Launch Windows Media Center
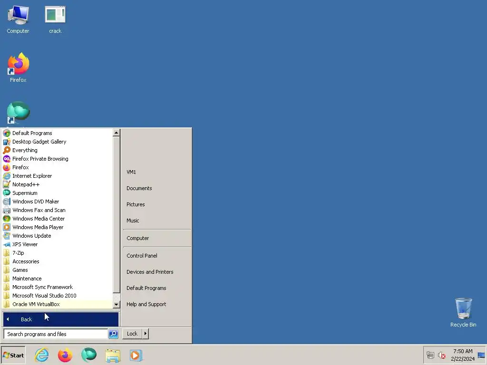The width and height of the screenshot is (487, 365). pos(57,219)
